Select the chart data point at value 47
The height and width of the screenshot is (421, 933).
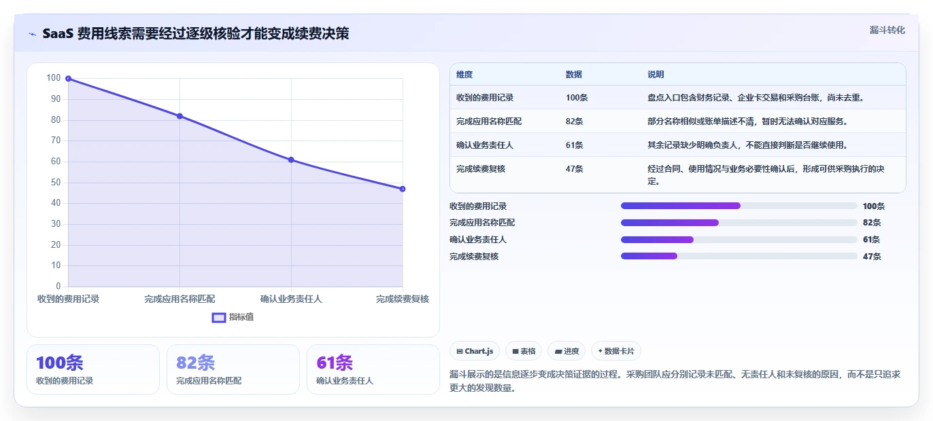coord(403,189)
